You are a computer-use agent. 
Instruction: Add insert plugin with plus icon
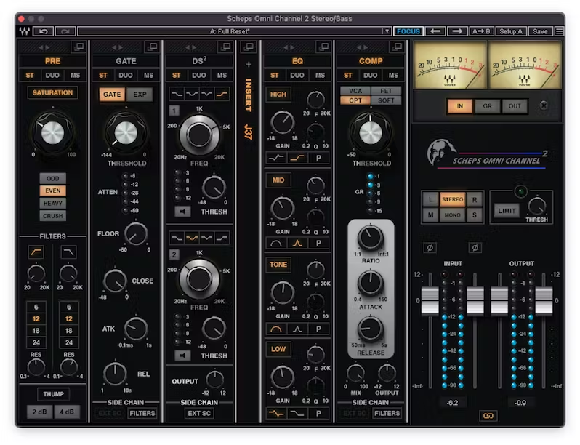point(249,65)
